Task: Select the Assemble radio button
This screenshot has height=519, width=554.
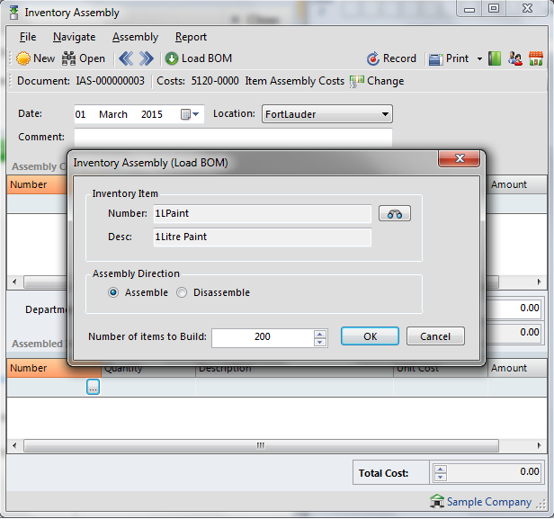Action: tap(113, 292)
